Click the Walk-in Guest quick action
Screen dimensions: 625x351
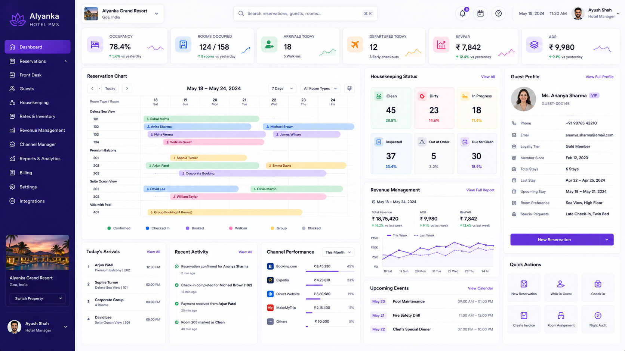tap(561, 287)
